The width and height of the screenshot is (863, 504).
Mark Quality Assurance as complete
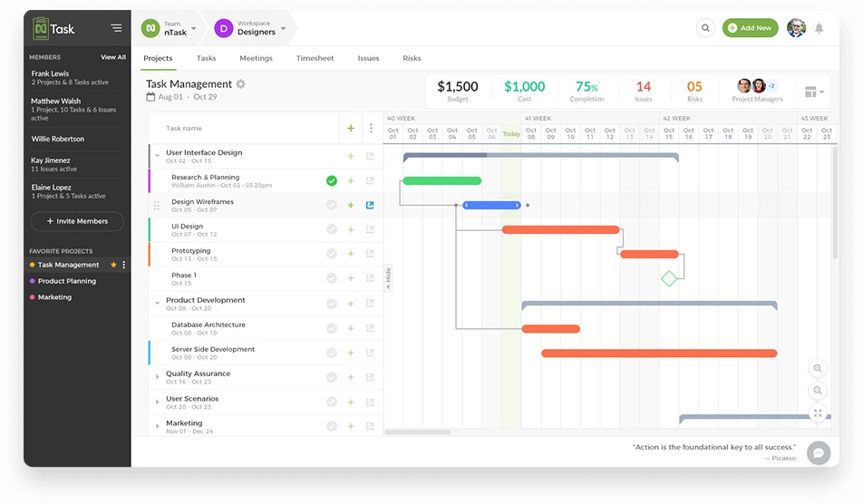332,377
